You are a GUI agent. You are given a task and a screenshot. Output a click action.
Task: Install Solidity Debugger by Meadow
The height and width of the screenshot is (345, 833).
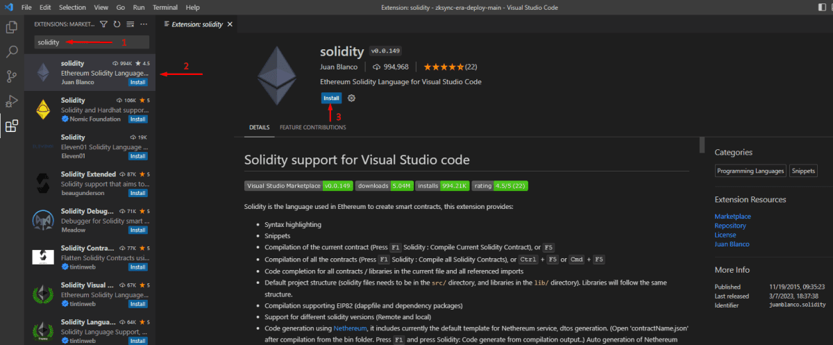click(x=138, y=230)
